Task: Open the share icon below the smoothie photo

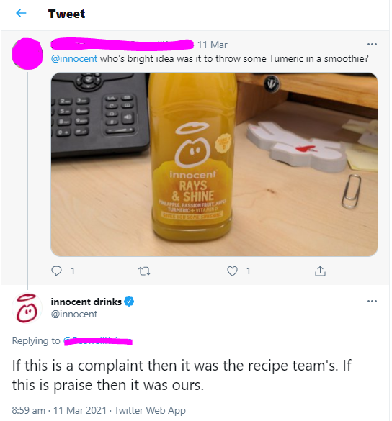Action: 320,271
